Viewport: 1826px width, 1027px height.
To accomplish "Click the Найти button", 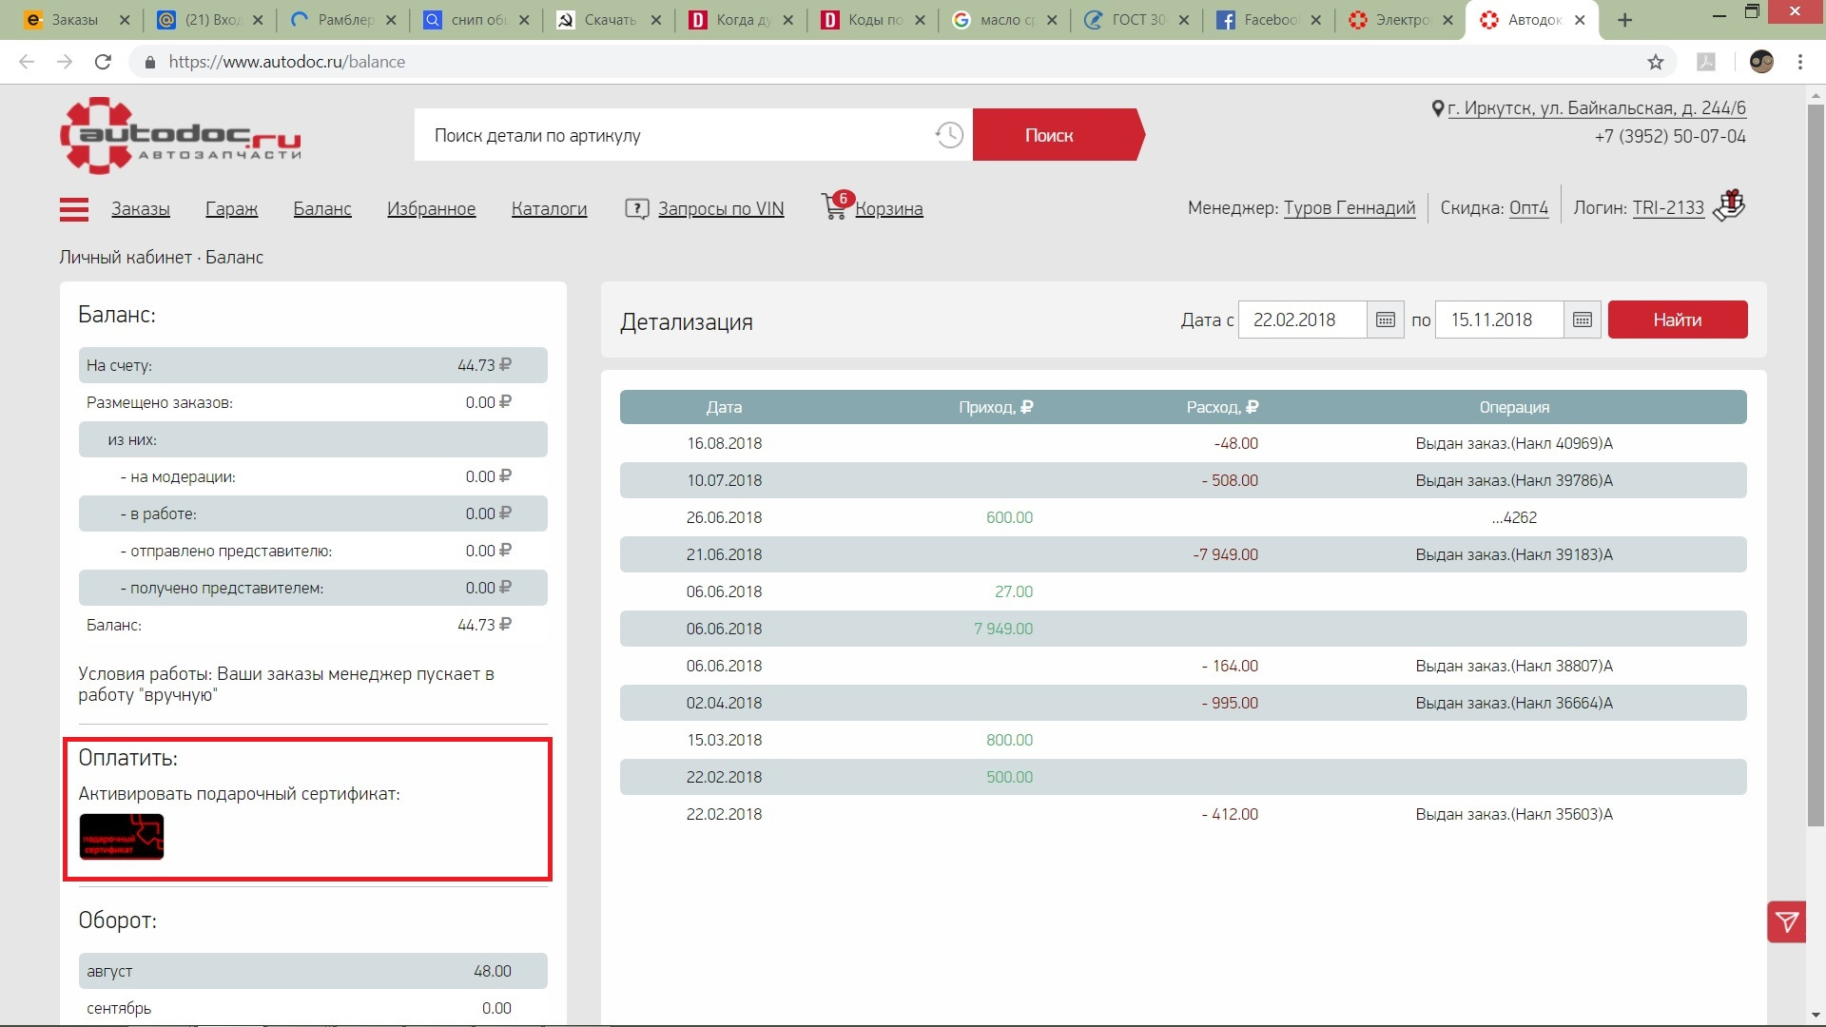I will click(1677, 320).
